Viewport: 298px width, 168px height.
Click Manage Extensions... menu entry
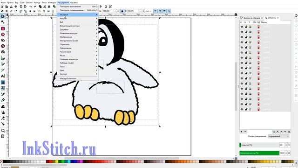tap(78, 79)
